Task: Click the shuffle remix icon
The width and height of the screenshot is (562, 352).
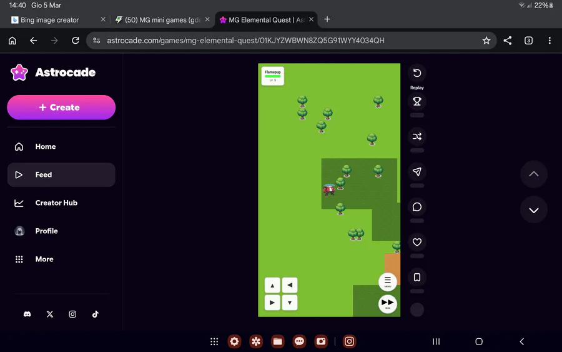Action: click(417, 136)
